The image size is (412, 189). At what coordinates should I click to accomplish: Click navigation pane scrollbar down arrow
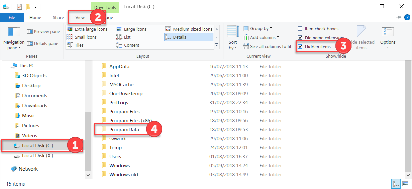coord(88,175)
